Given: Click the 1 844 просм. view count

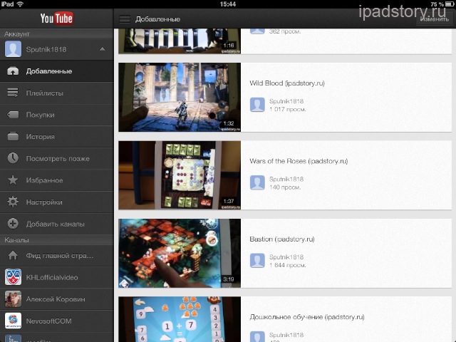Looking at the screenshot, I should click(288, 265).
